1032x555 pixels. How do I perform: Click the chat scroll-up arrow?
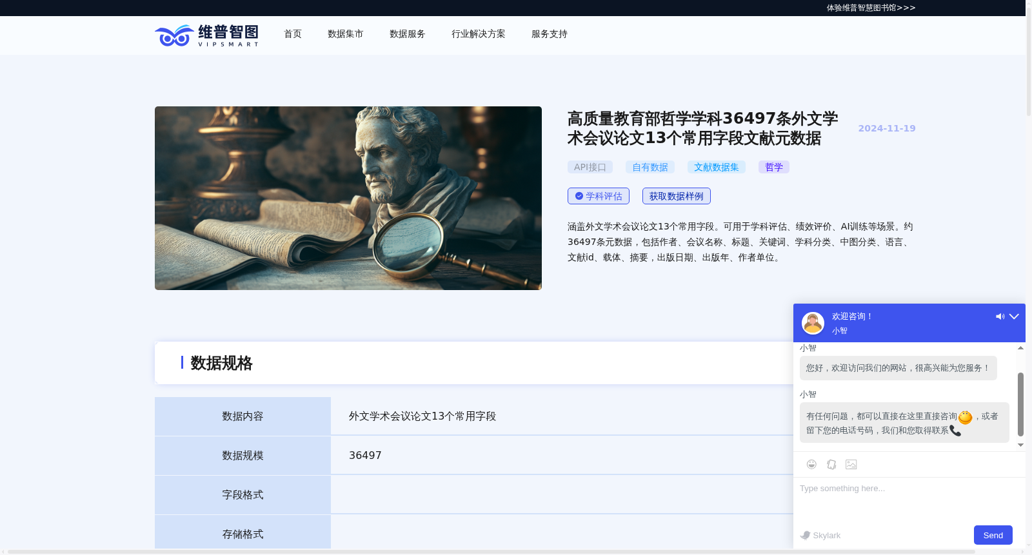pyautogui.click(x=1020, y=348)
